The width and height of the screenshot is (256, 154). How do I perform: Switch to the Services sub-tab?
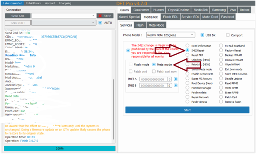tap(126, 25)
